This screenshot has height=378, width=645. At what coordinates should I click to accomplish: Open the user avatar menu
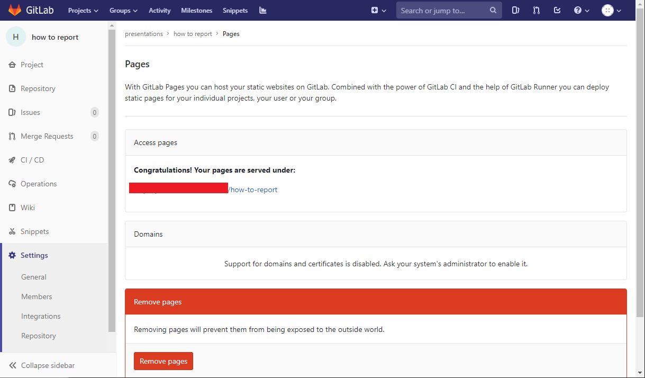(611, 10)
